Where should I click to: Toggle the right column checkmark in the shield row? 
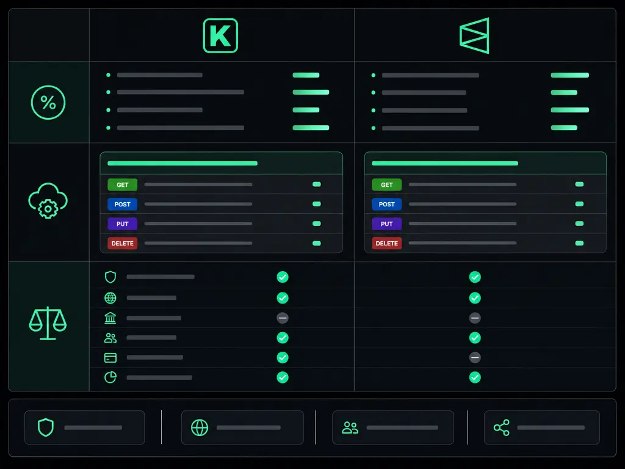475,277
